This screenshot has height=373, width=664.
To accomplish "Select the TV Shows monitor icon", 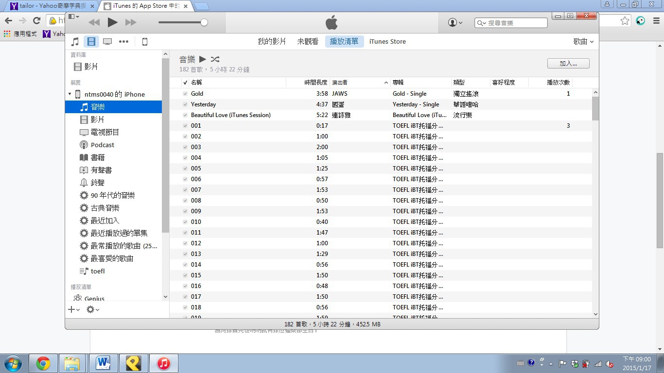I will point(107,41).
